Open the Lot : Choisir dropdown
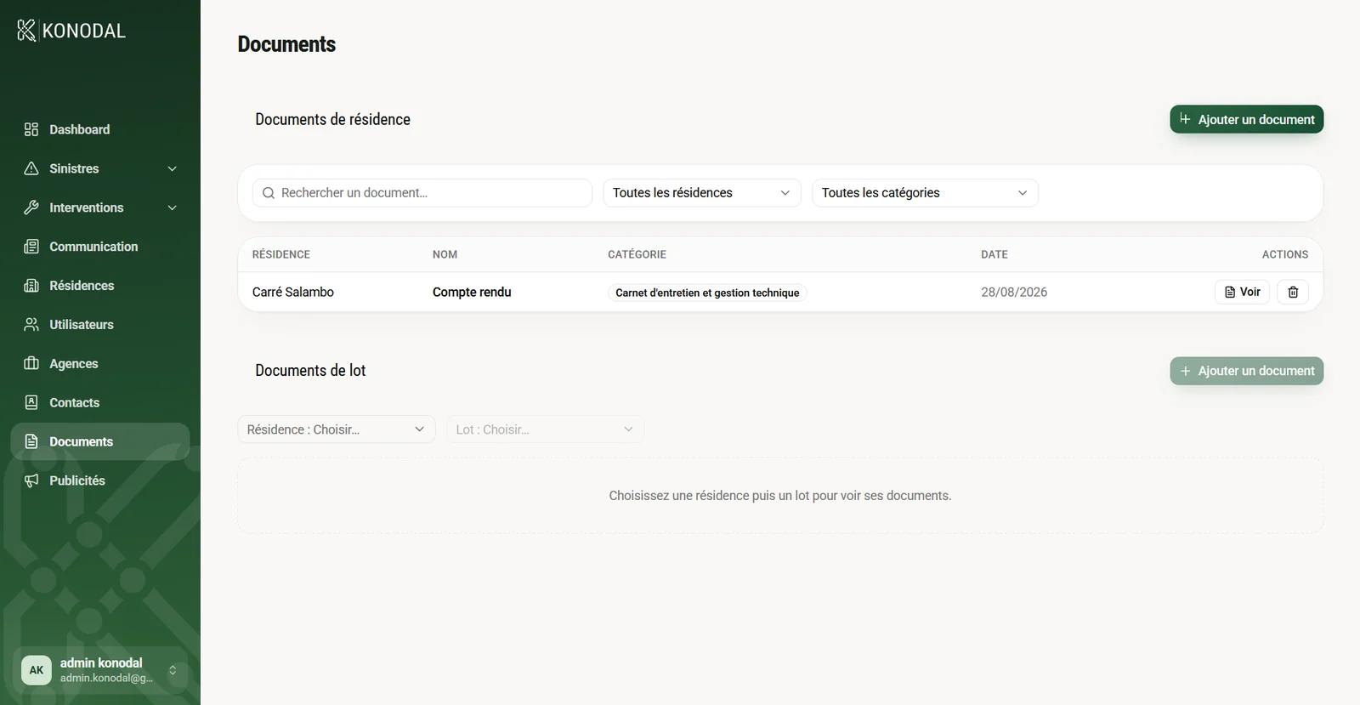1360x705 pixels. pos(546,429)
